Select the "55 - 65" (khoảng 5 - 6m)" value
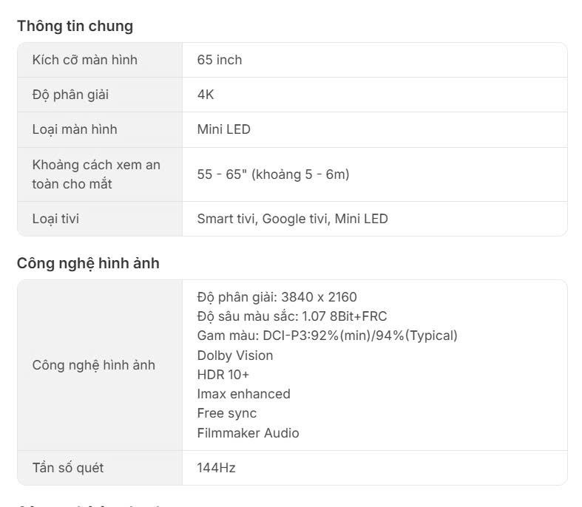This screenshot has height=507, width=582. [273, 174]
